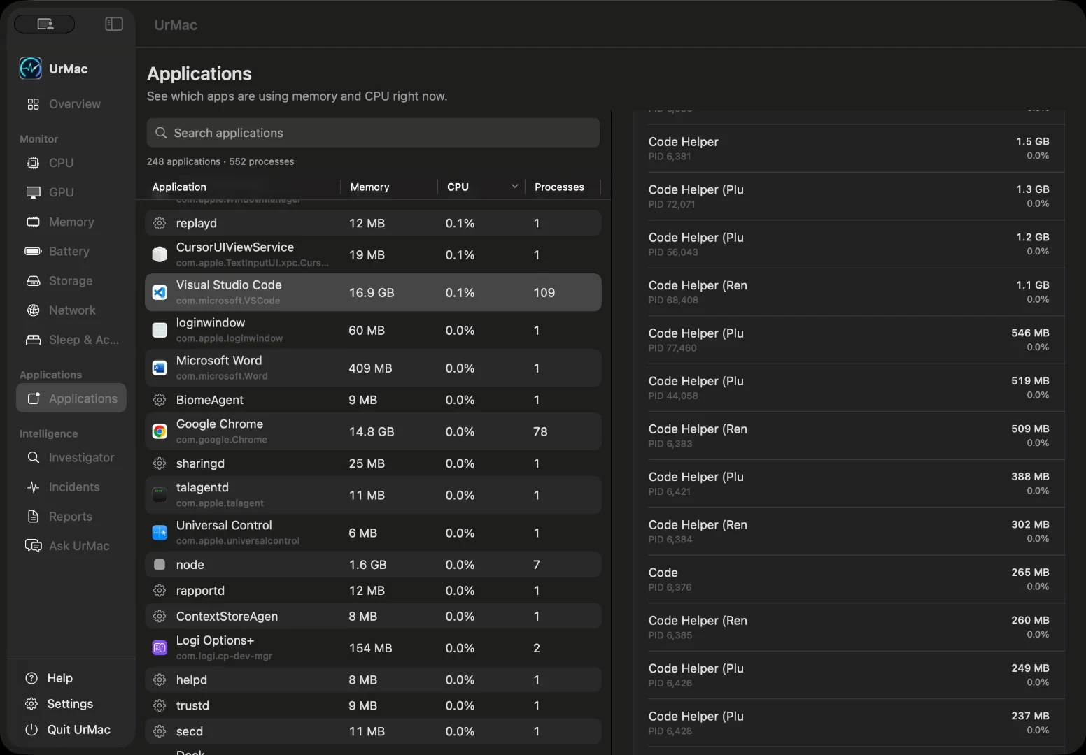
Task: Select Code Helper PID 68,408
Action: coord(849,292)
